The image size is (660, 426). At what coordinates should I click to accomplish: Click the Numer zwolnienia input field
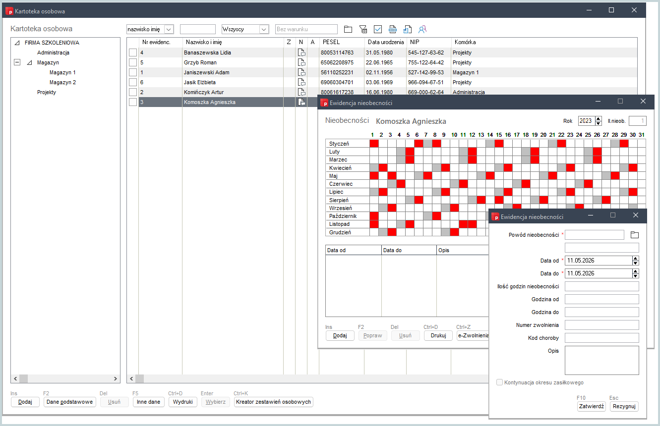coord(601,325)
